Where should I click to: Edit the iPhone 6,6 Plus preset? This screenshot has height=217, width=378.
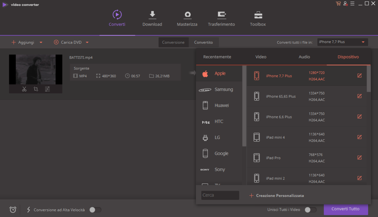360,117
